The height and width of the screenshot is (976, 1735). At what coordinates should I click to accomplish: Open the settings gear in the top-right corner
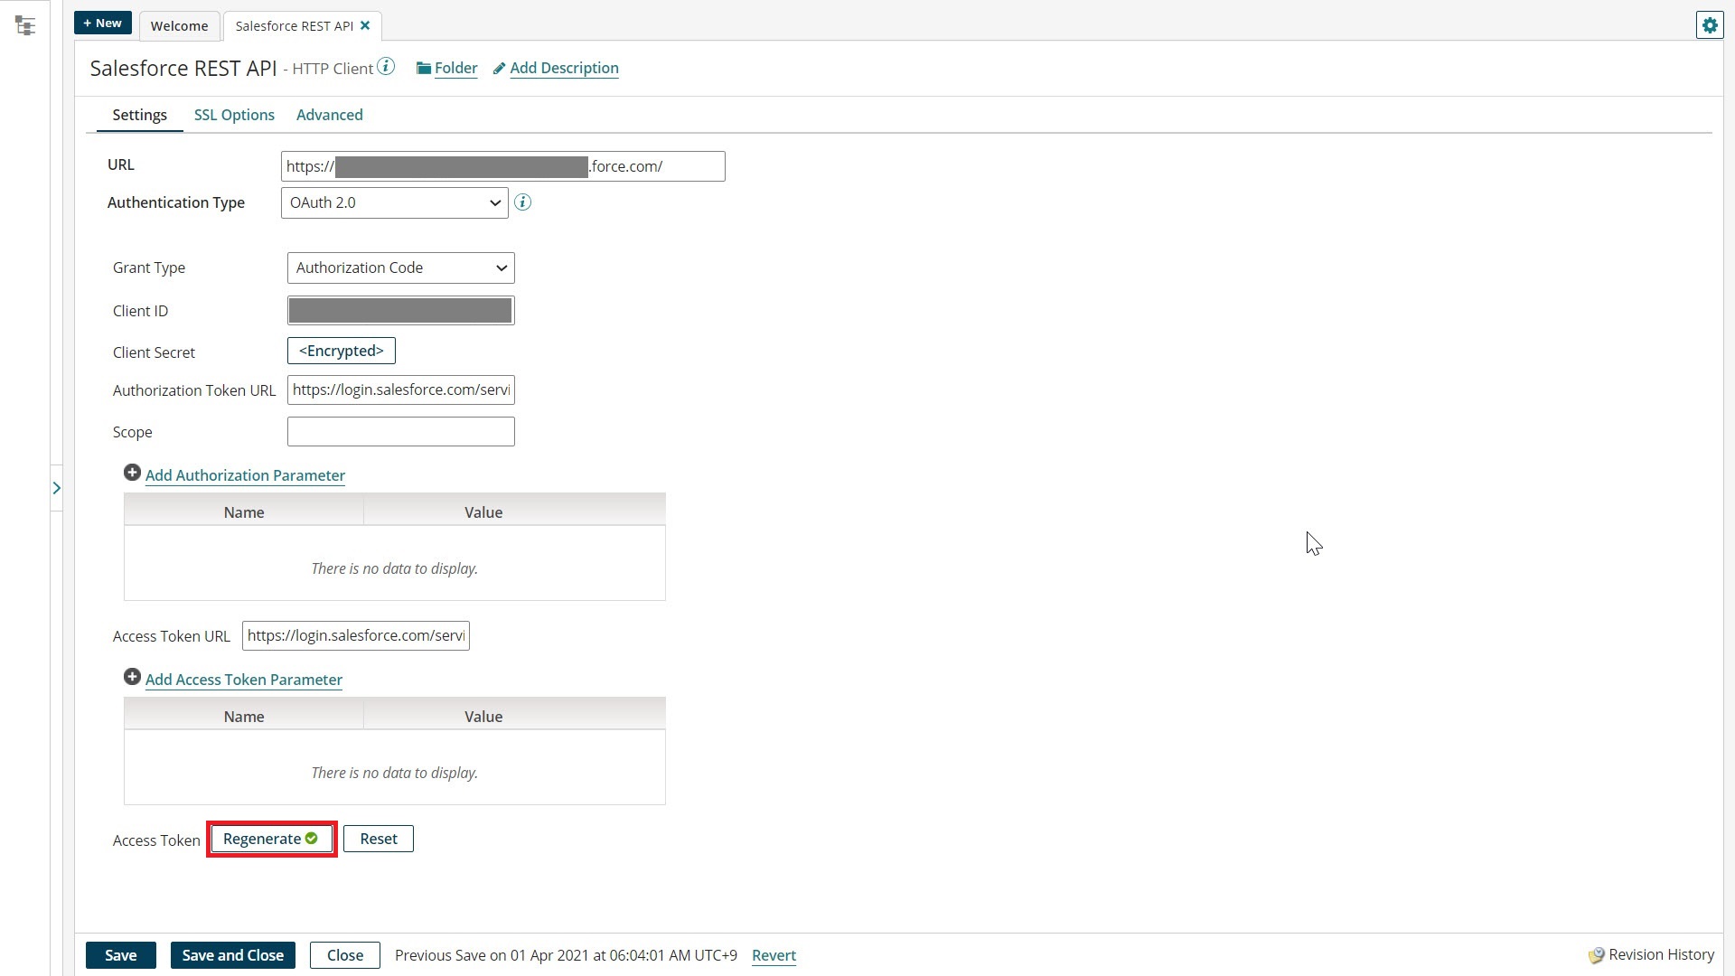[1710, 25]
